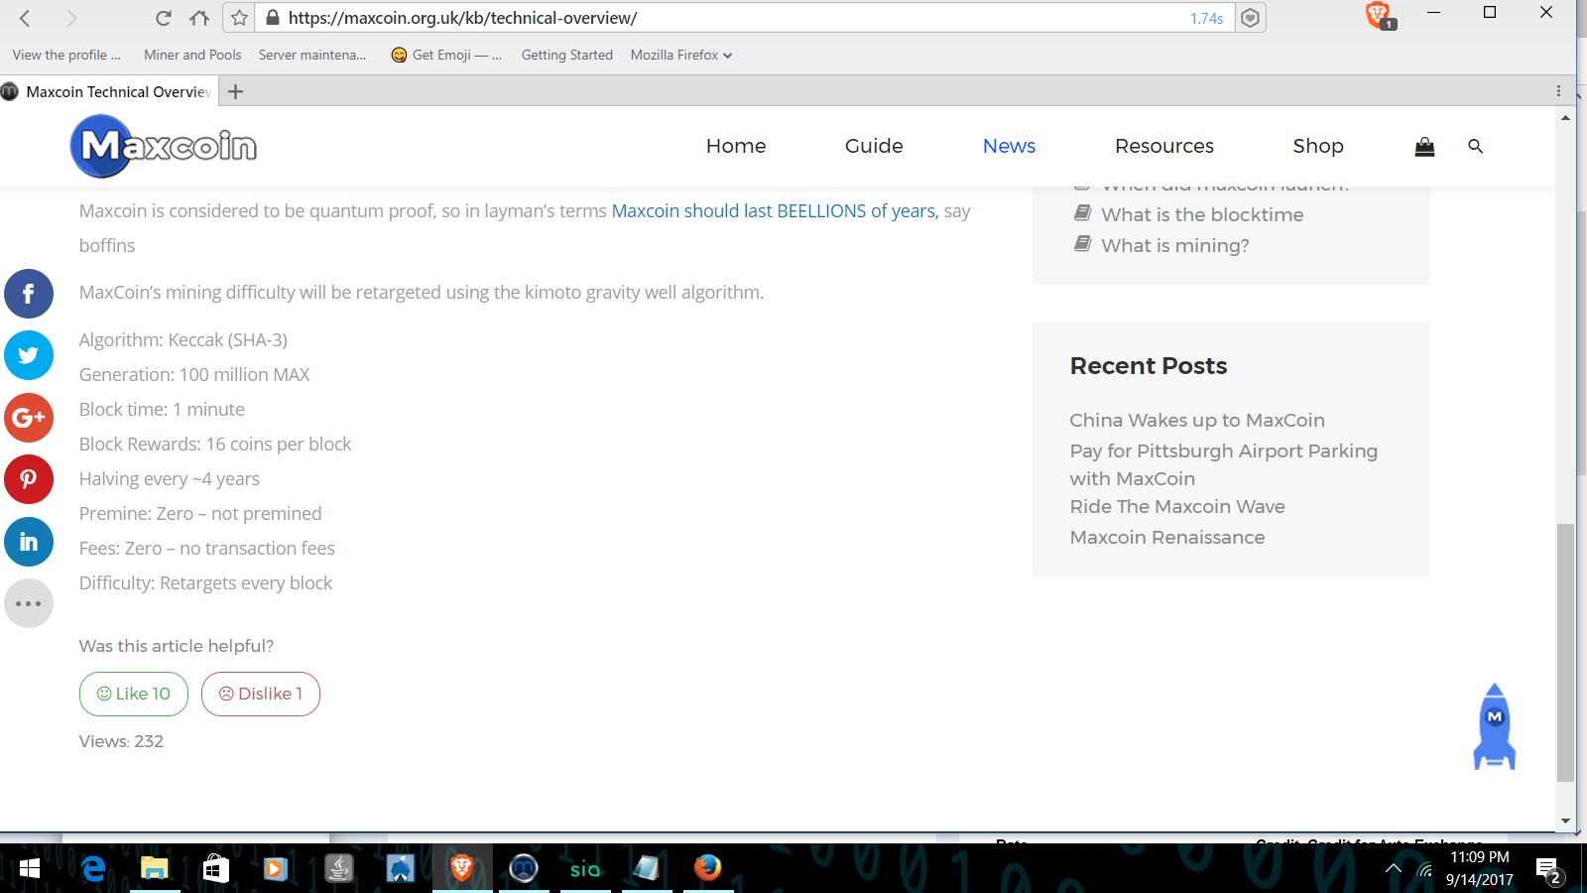Share on Twitter via sidebar icon
Screen dimensions: 1587x893
coord(29,355)
